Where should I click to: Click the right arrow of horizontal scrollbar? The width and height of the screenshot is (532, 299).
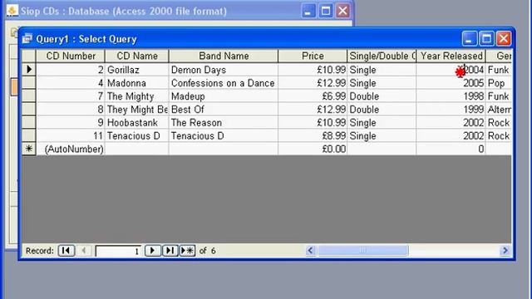click(505, 251)
